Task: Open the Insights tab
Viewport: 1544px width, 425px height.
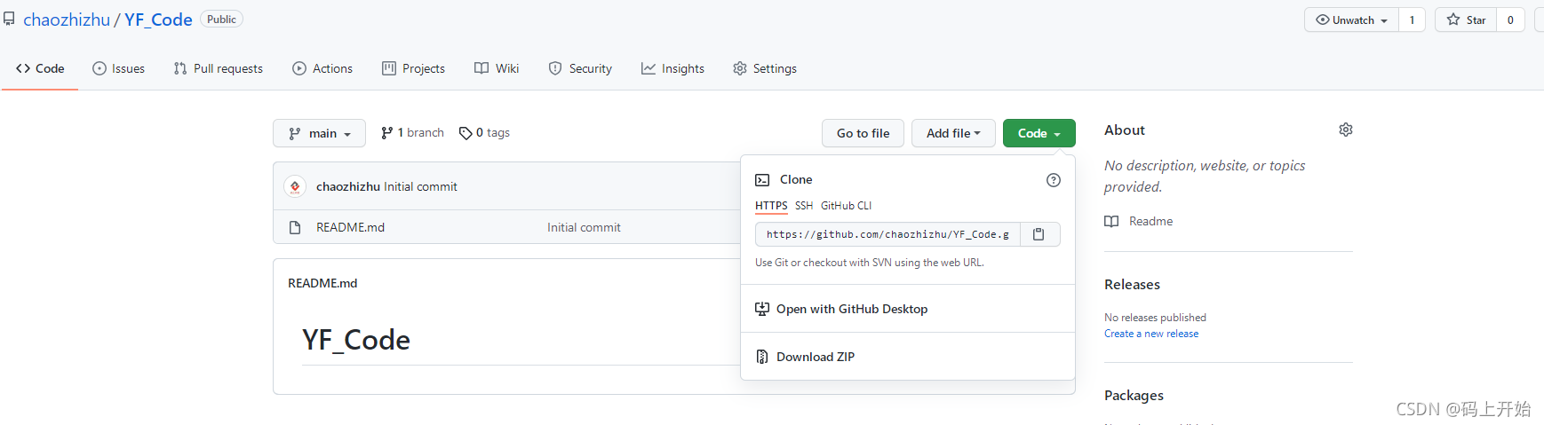Action: pos(673,68)
